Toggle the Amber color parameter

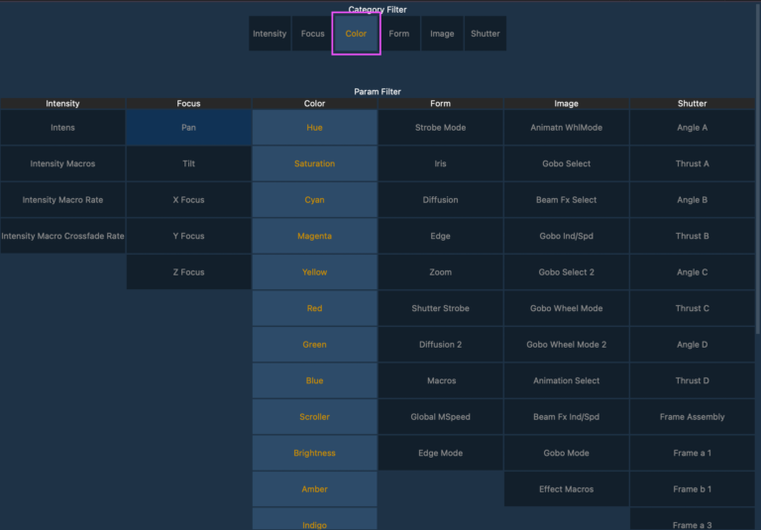314,489
